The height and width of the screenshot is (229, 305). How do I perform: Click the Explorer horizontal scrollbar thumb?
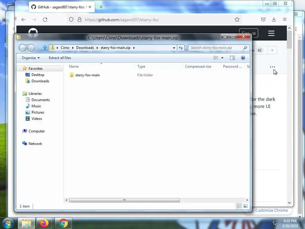[125, 200]
